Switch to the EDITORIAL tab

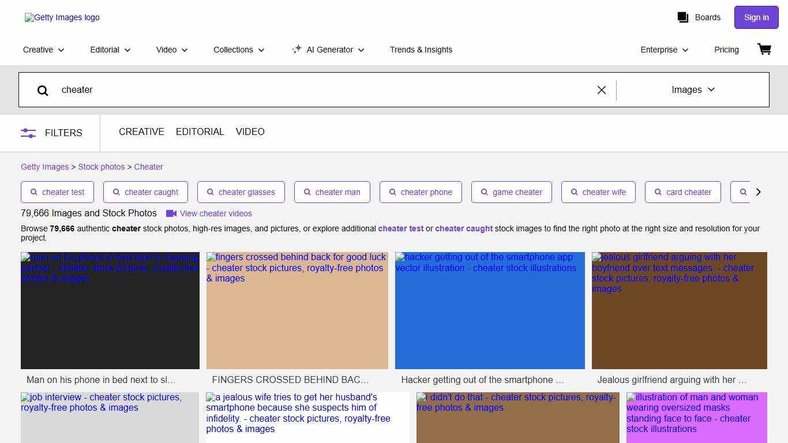[x=200, y=132]
